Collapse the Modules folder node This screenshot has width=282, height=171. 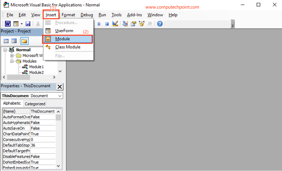(12, 61)
